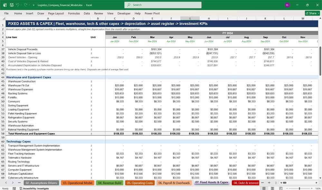Click the left hidden-sheets ellipsis

pyautogui.click(x=19, y=183)
